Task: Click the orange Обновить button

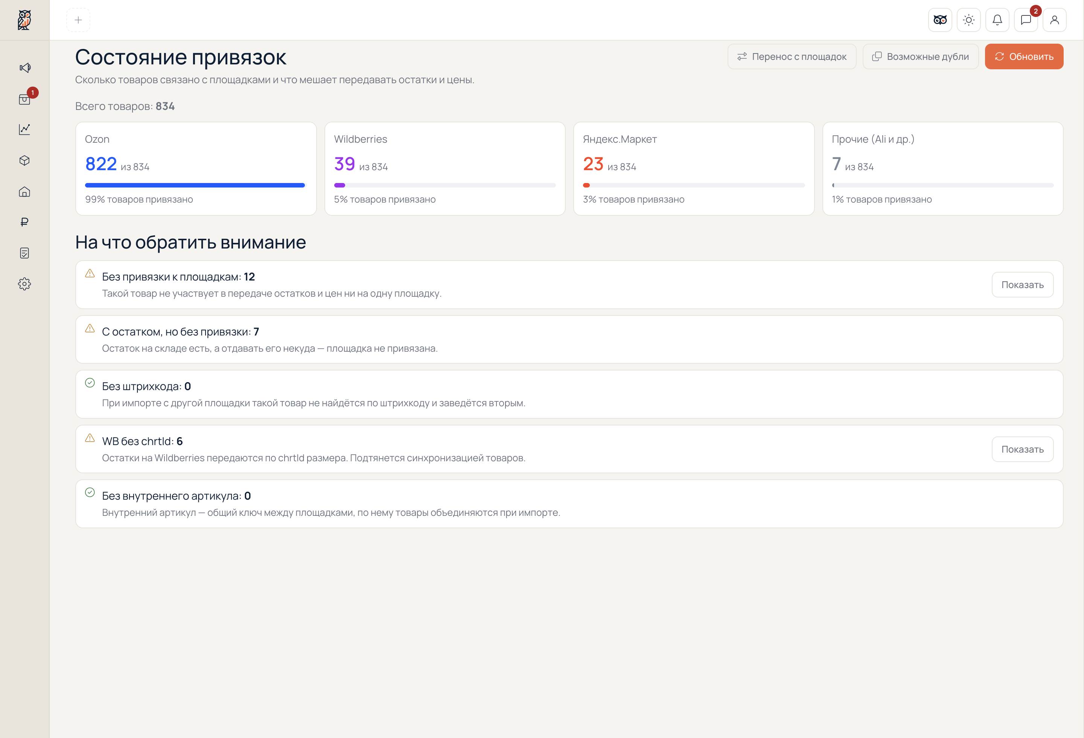Action: coord(1024,56)
